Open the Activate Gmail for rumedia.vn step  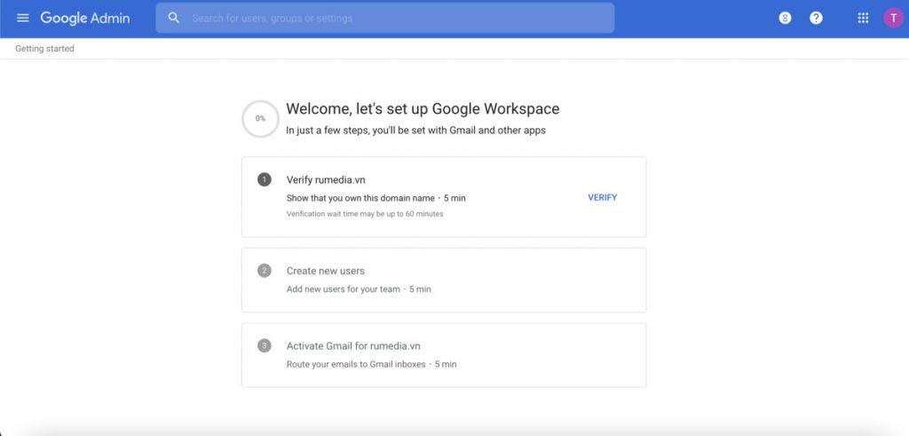click(x=444, y=355)
